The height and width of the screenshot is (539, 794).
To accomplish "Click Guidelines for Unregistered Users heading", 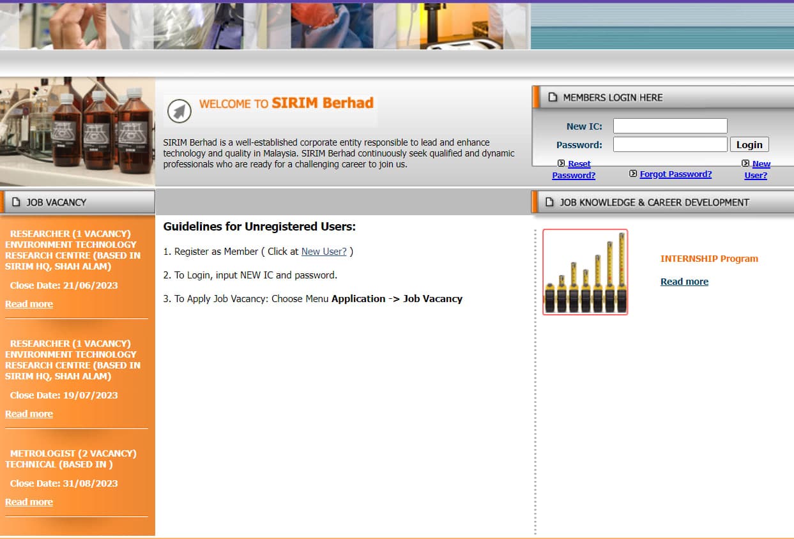I will 259,227.
